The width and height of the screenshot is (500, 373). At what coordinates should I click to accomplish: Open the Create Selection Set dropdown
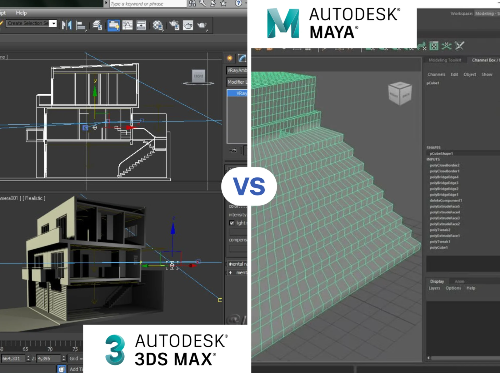click(x=54, y=23)
